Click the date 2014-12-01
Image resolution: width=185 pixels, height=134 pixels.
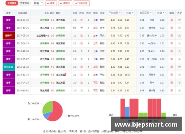(x=23, y=90)
